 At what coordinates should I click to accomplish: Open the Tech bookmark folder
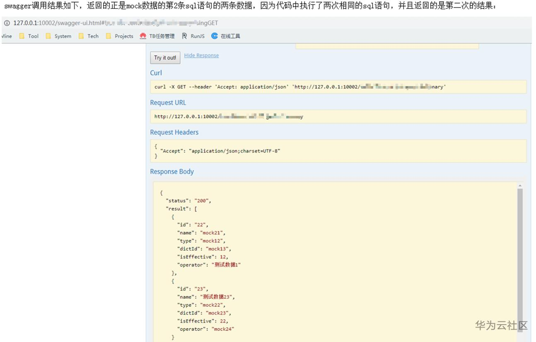[89, 36]
